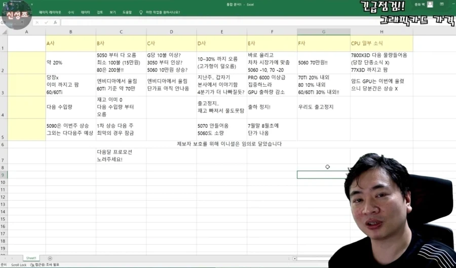This screenshot has width=456, height=268.
Task: Click cell containing B사
Action: pos(121,44)
